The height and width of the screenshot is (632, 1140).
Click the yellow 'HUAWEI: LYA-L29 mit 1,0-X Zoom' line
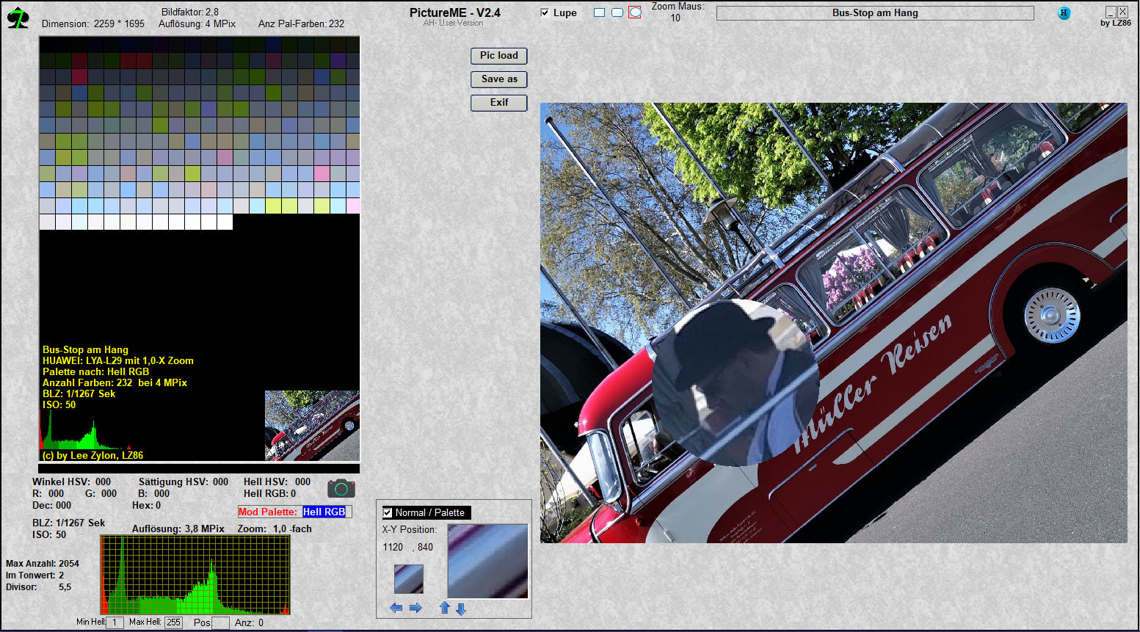(x=118, y=360)
